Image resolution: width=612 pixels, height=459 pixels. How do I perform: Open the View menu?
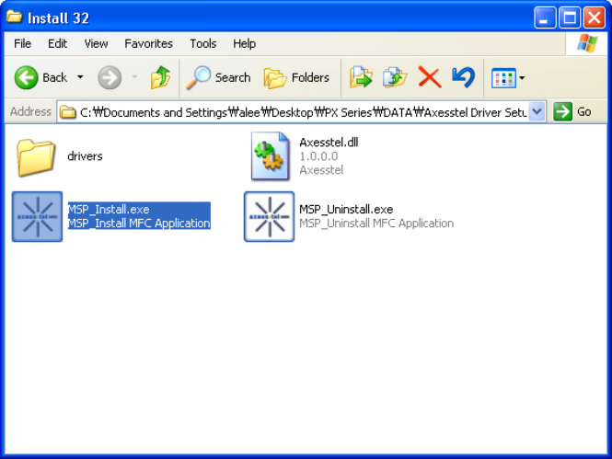[96, 43]
